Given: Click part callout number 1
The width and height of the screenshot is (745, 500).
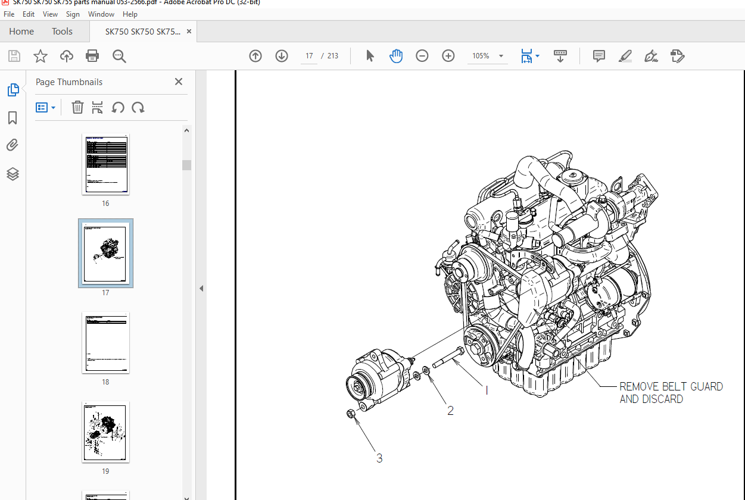Looking at the screenshot, I should pyautogui.click(x=487, y=390).
